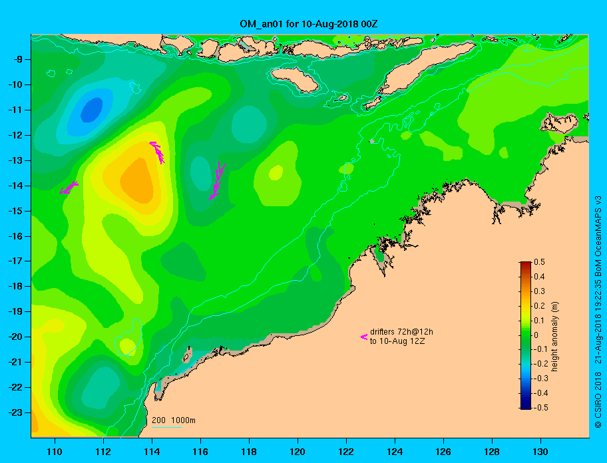Click the cyan line sample under '200 1000m'
The image size is (607, 463).
coord(166,427)
